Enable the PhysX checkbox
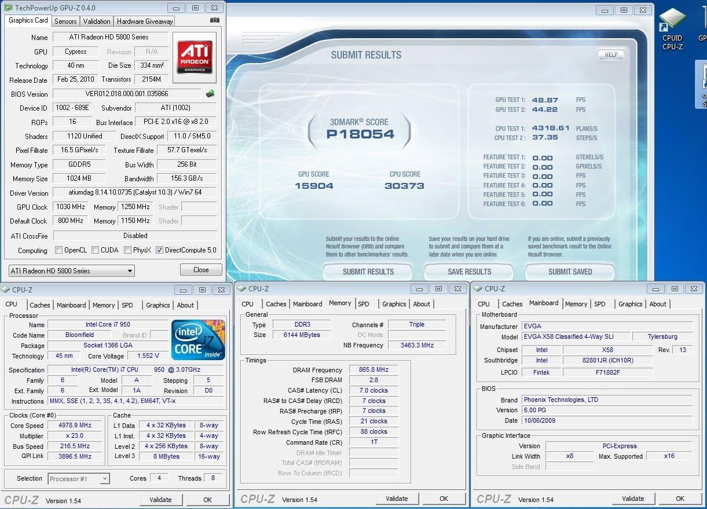 128,250
